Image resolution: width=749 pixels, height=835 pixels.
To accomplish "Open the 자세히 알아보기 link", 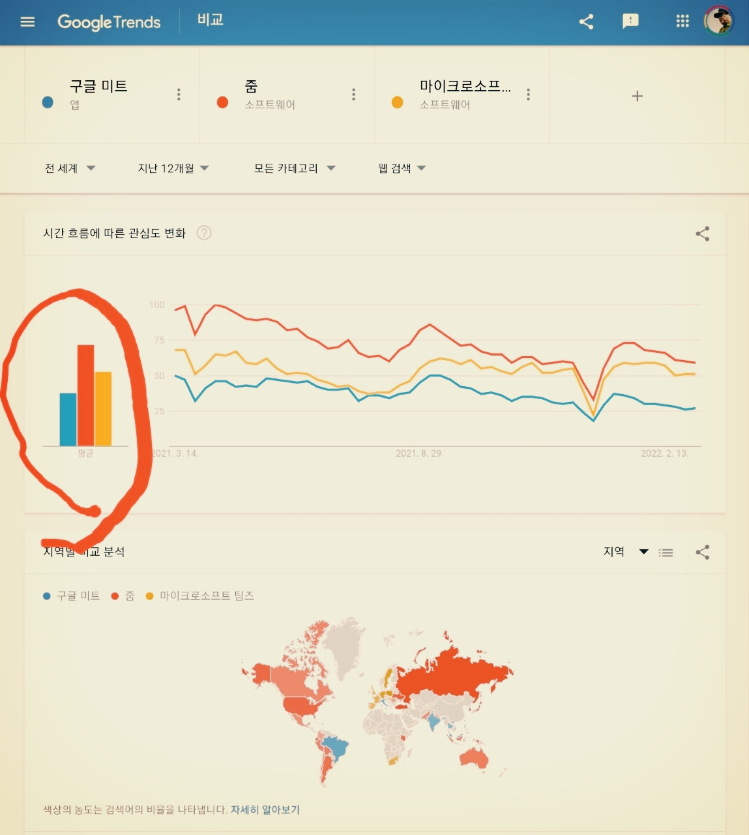I will coord(265,810).
